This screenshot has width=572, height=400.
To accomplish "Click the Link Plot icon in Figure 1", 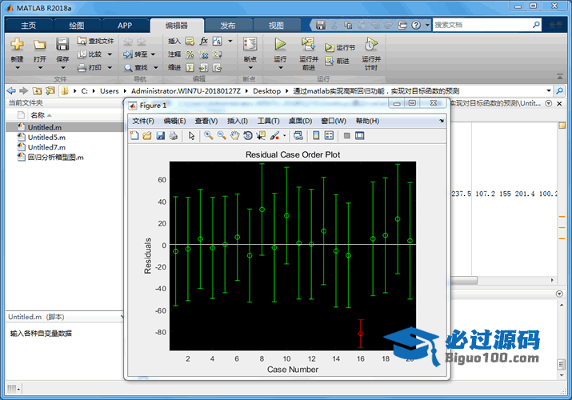I will tap(298, 136).
